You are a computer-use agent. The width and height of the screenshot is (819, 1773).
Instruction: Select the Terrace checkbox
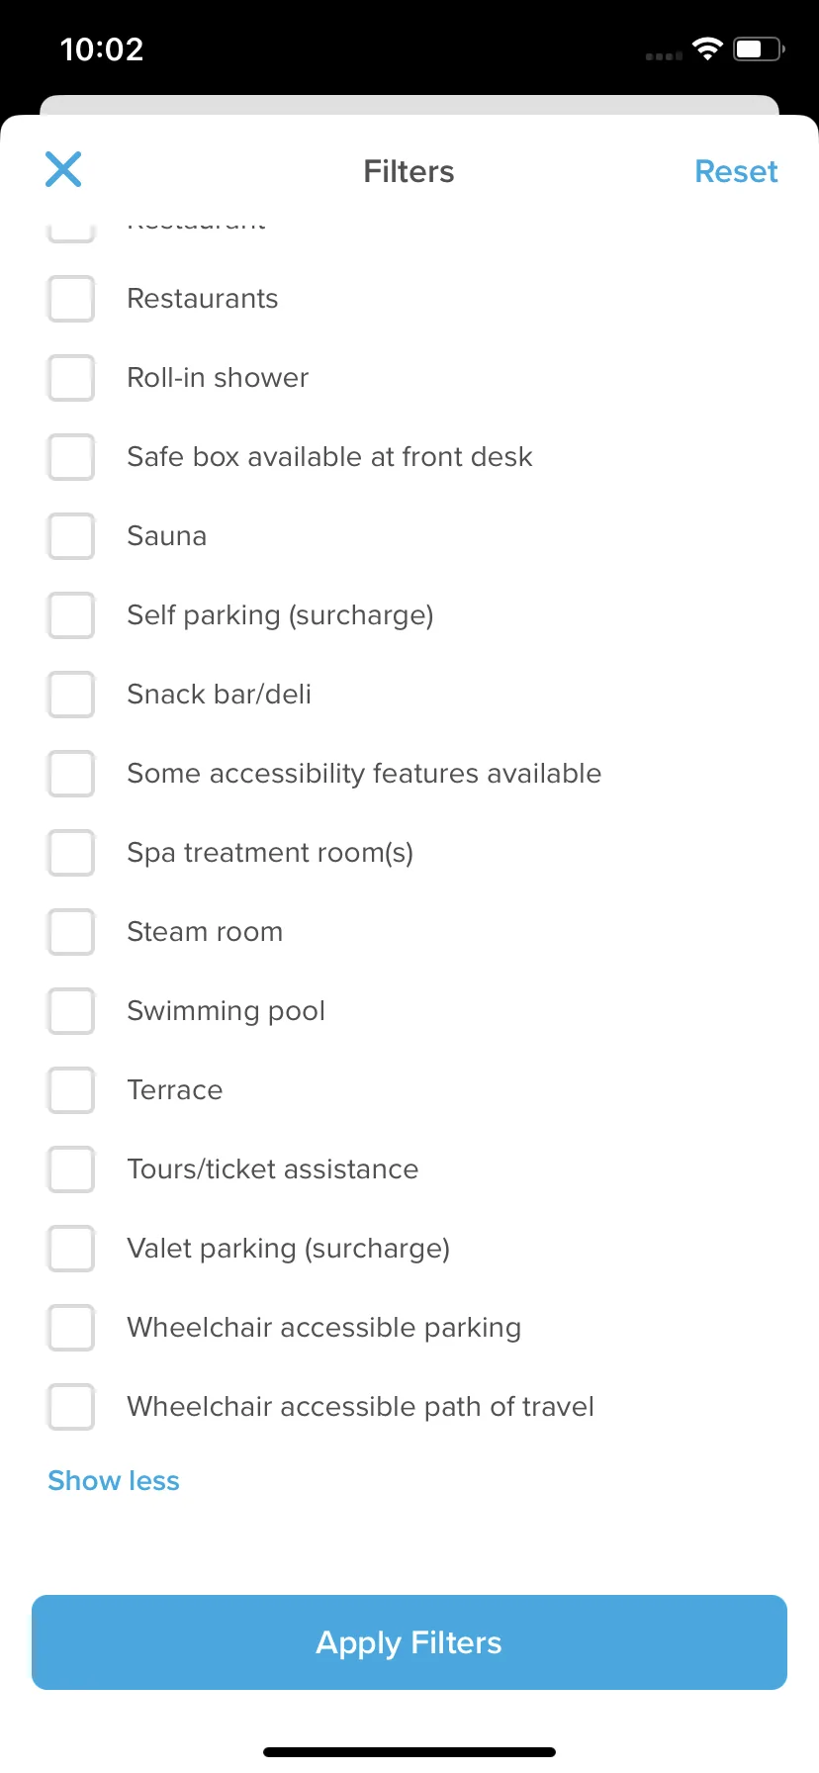click(71, 1090)
